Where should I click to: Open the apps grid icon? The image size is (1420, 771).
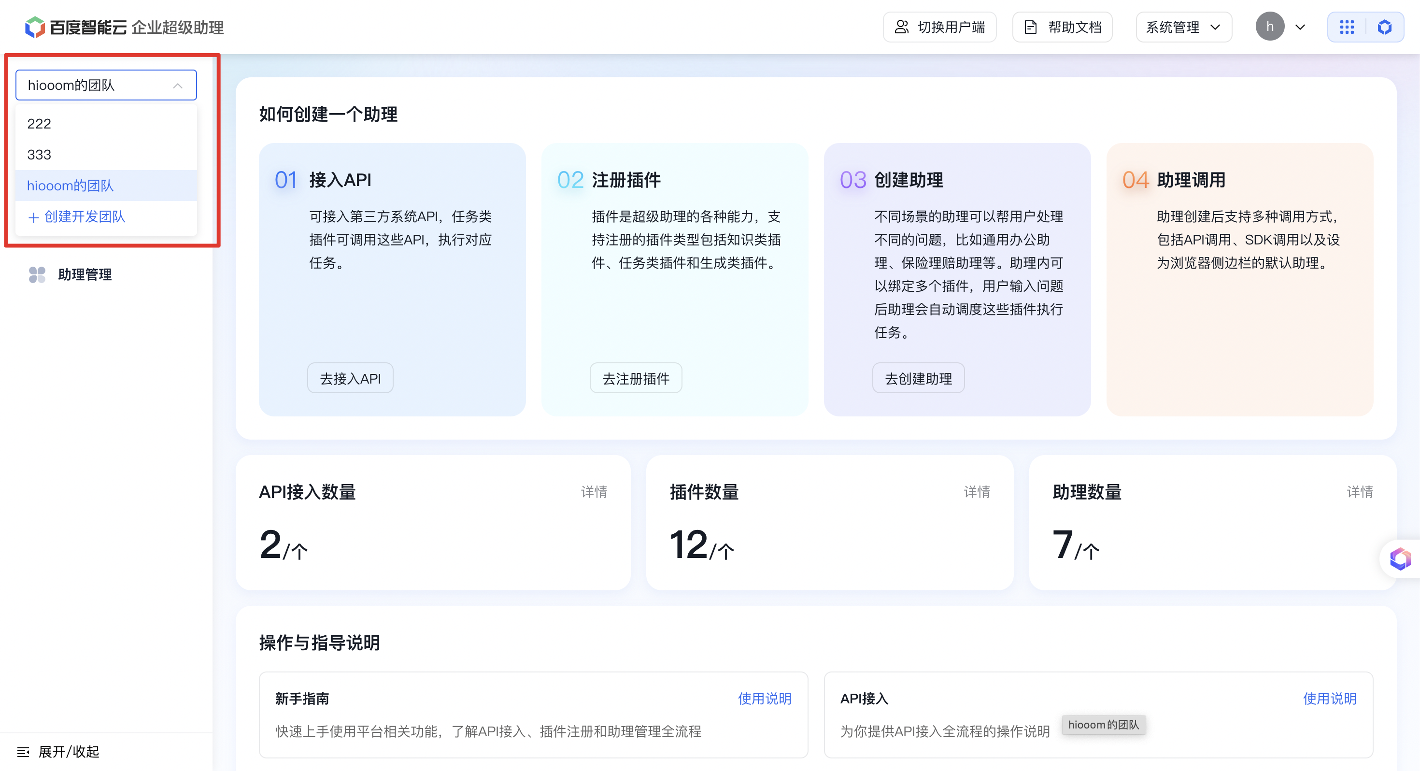[x=1347, y=27]
